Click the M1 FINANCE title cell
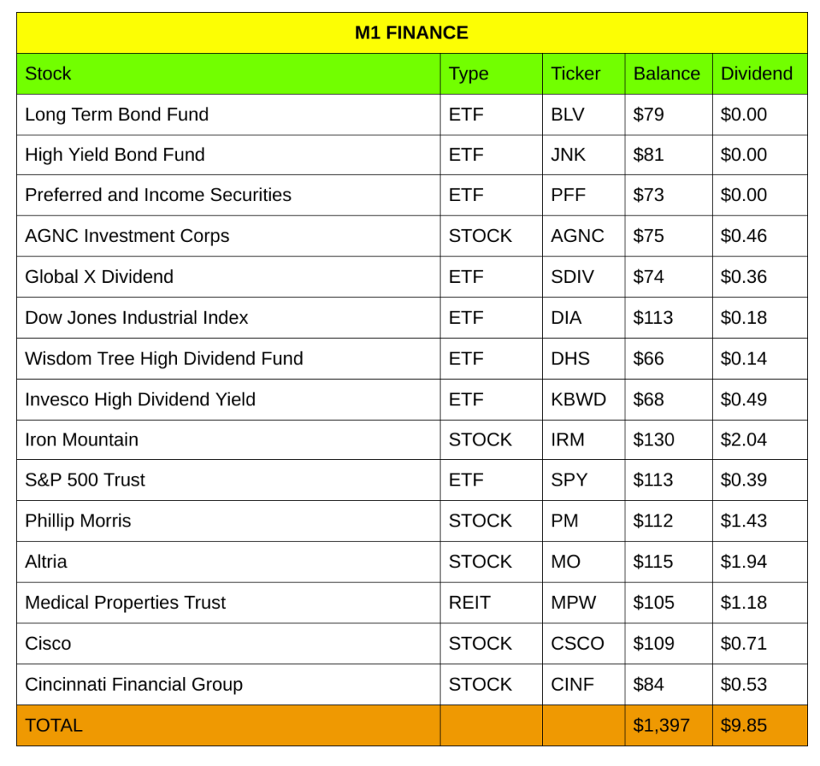This screenshot has width=820, height=766. [411, 33]
